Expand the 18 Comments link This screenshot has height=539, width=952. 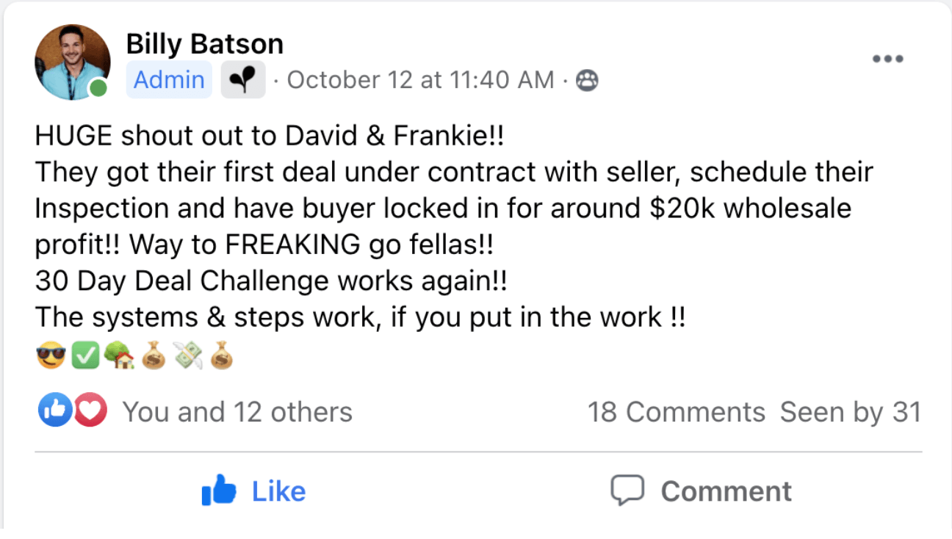(x=676, y=412)
